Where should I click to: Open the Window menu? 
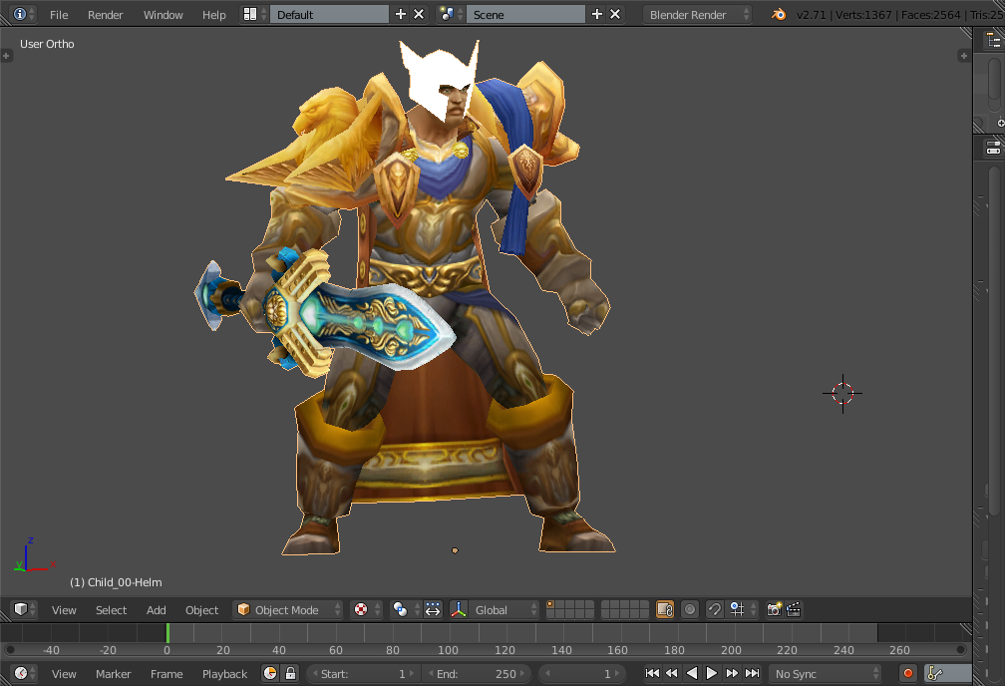pyautogui.click(x=163, y=15)
